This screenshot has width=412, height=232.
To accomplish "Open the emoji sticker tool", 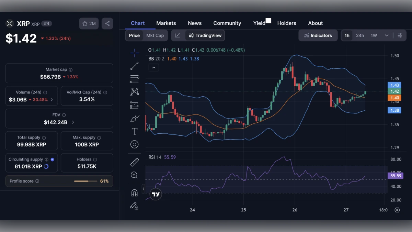I will click(x=134, y=144).
